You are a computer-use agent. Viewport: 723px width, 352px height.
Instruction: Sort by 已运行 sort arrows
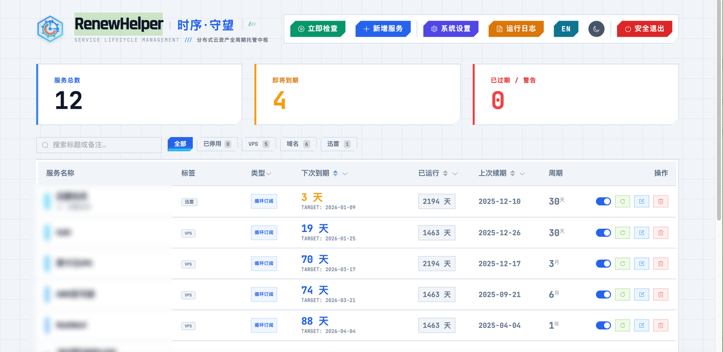[x=445, y=174]
